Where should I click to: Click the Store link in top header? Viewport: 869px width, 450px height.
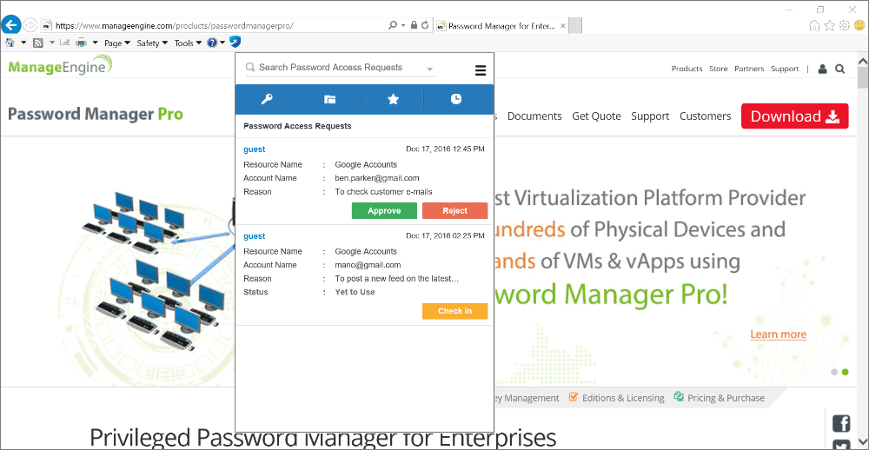point(719,69)
